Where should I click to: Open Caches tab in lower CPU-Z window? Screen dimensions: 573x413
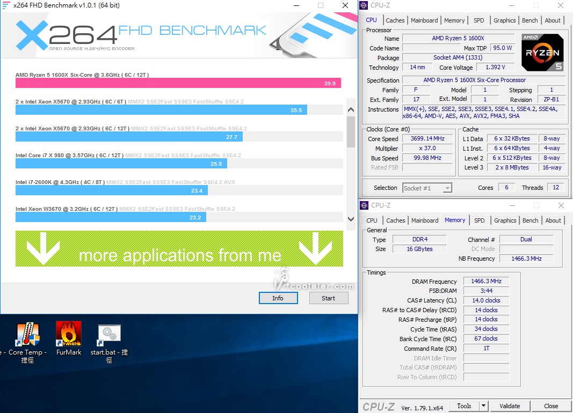click(396, 220)
